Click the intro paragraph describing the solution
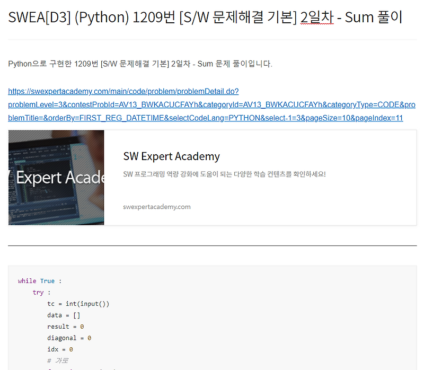Screen dimensions: 424x370 click(x=140, y=64)
